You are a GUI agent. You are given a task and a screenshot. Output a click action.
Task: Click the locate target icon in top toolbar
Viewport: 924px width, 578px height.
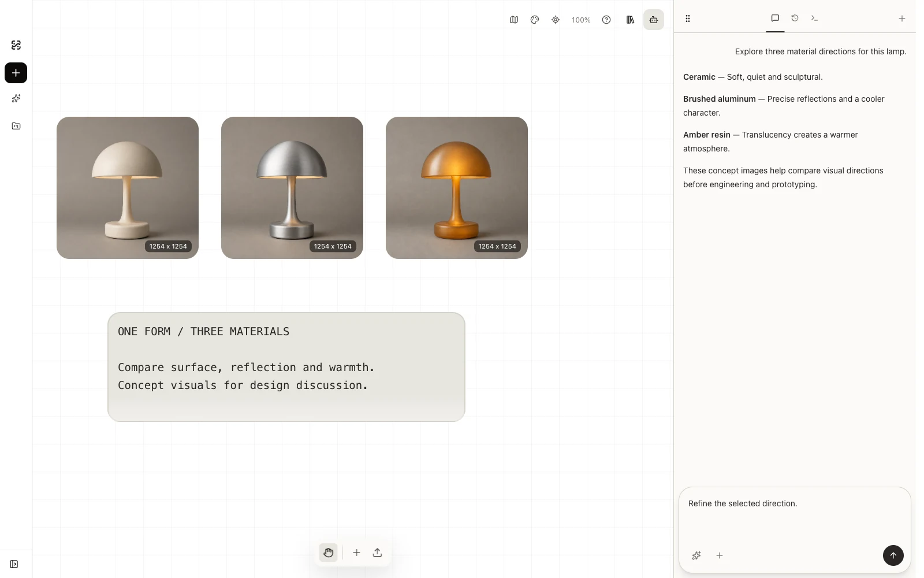[556, 20]
